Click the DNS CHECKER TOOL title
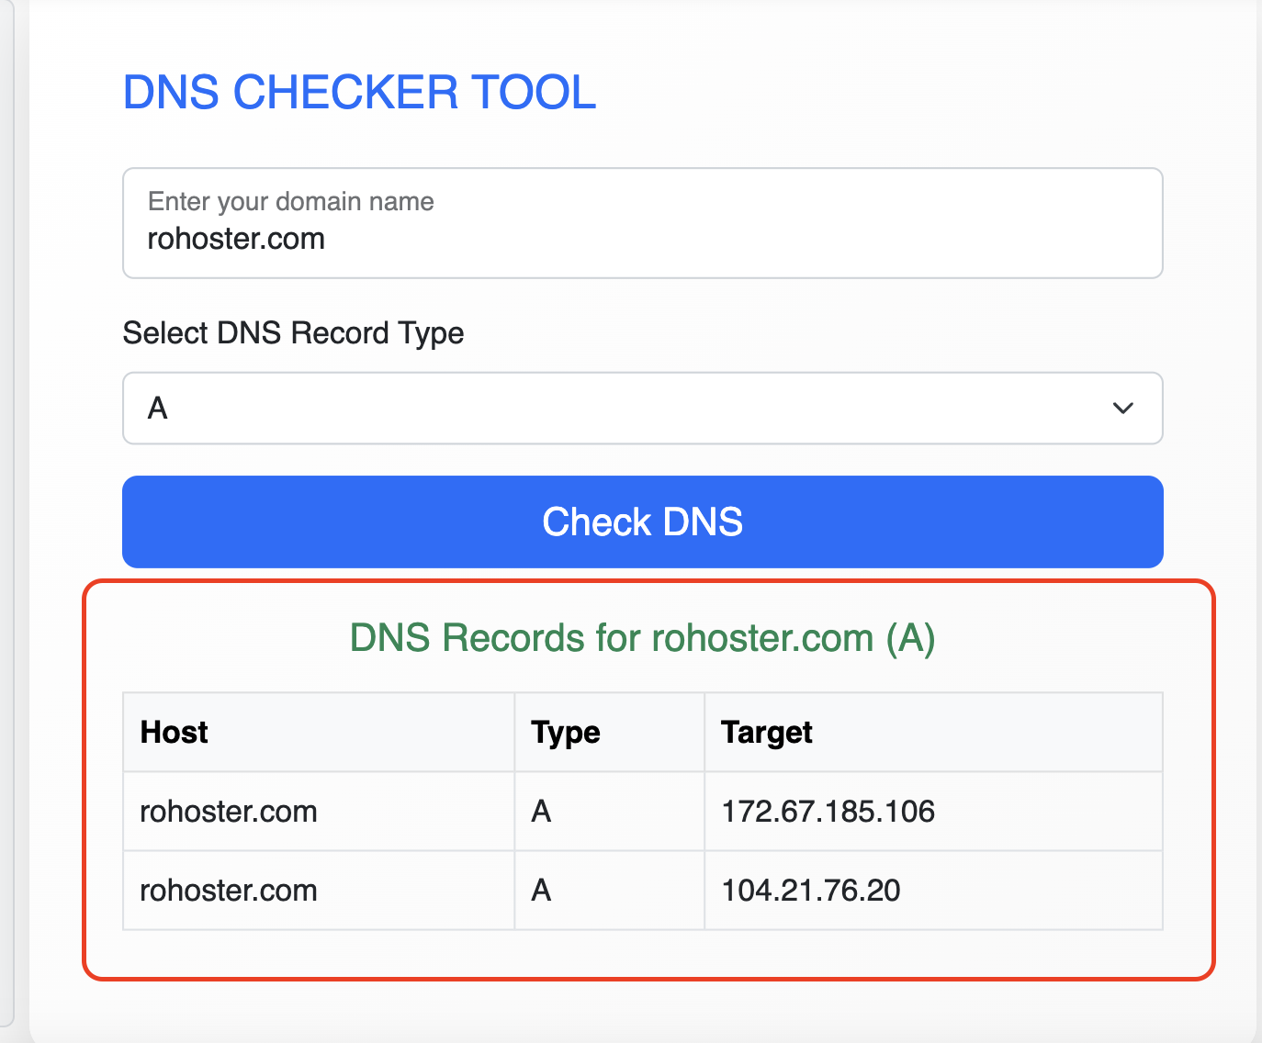Screen dimensions: 1262x1043 (x=359, y=93)
